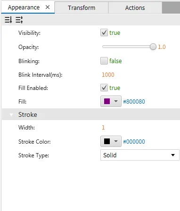Click the sort properties alphabetically icon
Viewport: 180px width, 211px height.
point(8,20)
